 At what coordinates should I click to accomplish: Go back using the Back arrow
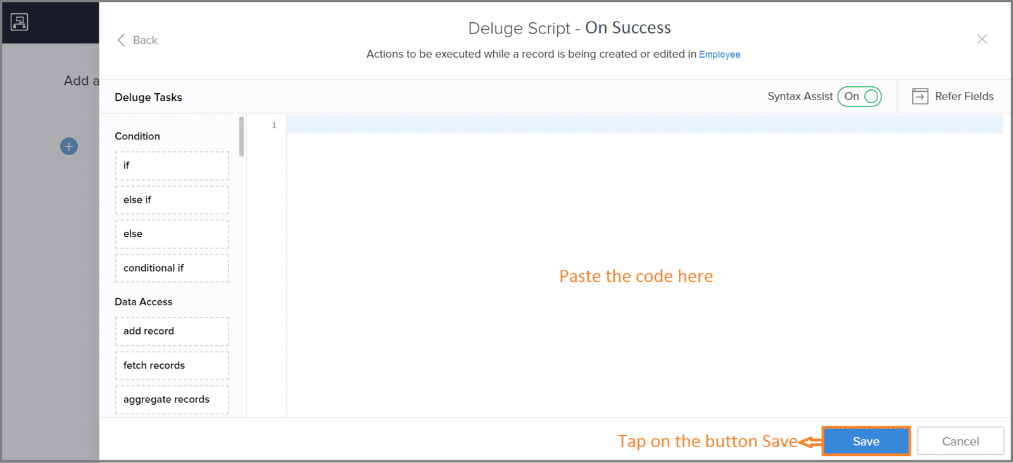tap(137, 40)
